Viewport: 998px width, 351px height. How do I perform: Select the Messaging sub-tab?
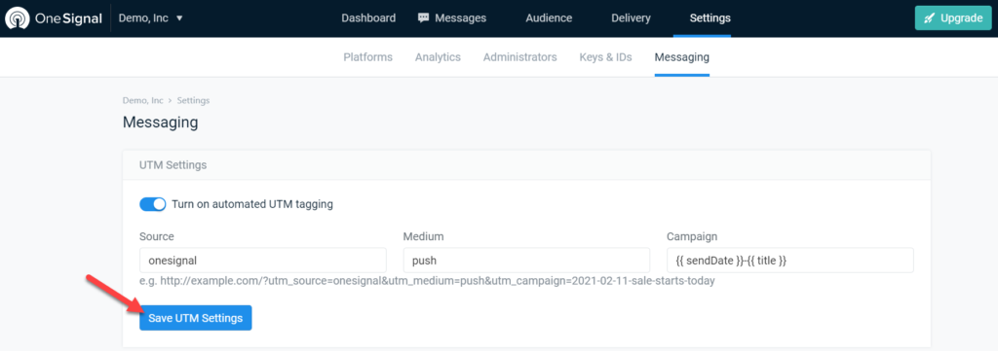click(x=681, y=57)
